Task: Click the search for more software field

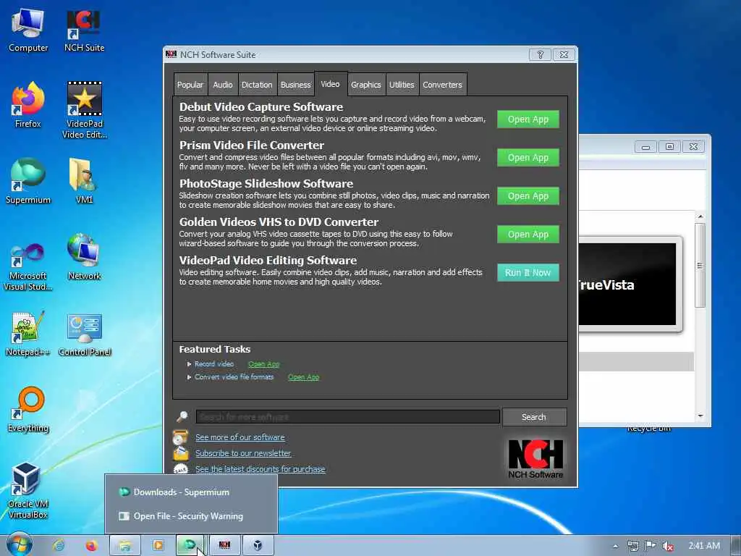Action: click(348, 416)
